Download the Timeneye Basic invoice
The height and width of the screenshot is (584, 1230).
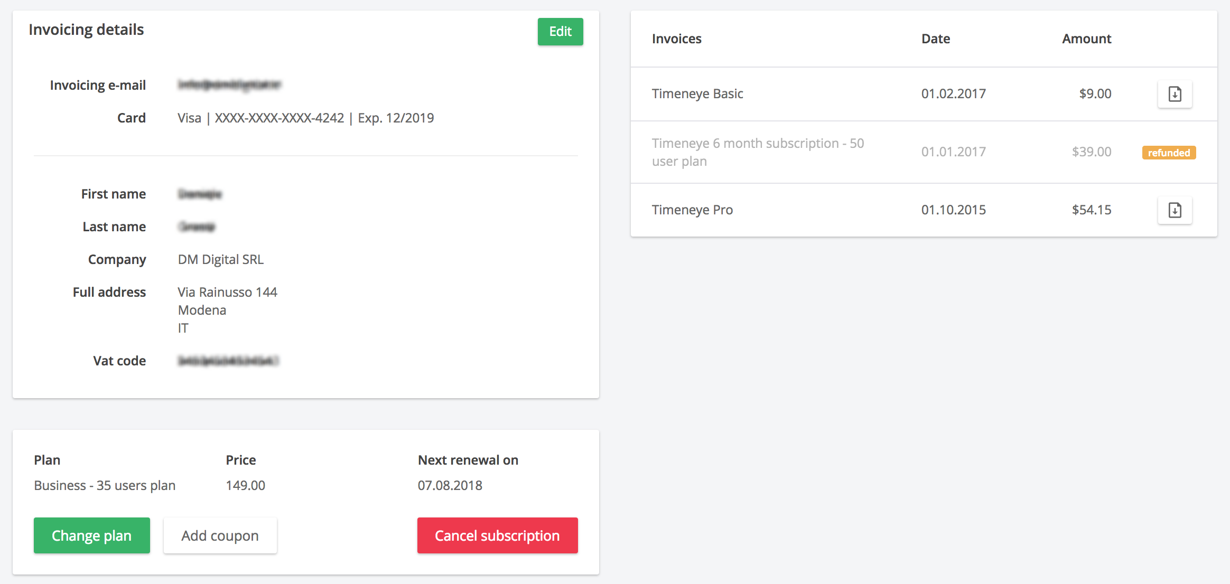(1175, 94)
